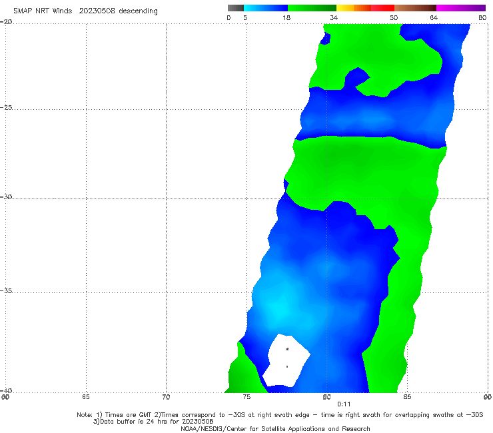Click the longitude label '85' on bottom axis

(x=407, y=397)
